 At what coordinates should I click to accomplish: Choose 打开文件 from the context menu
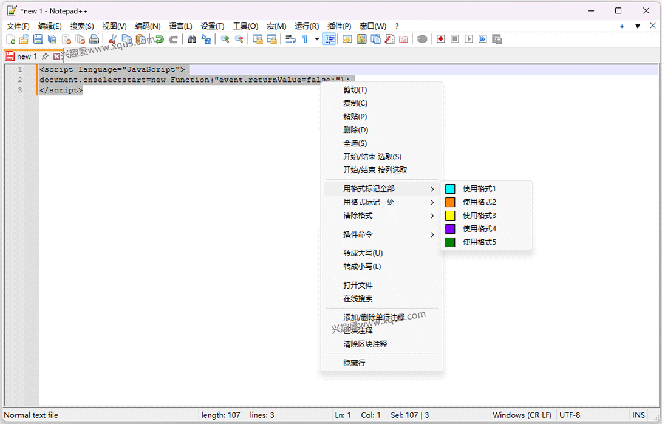pyautogui.click(x=381, y=286)
